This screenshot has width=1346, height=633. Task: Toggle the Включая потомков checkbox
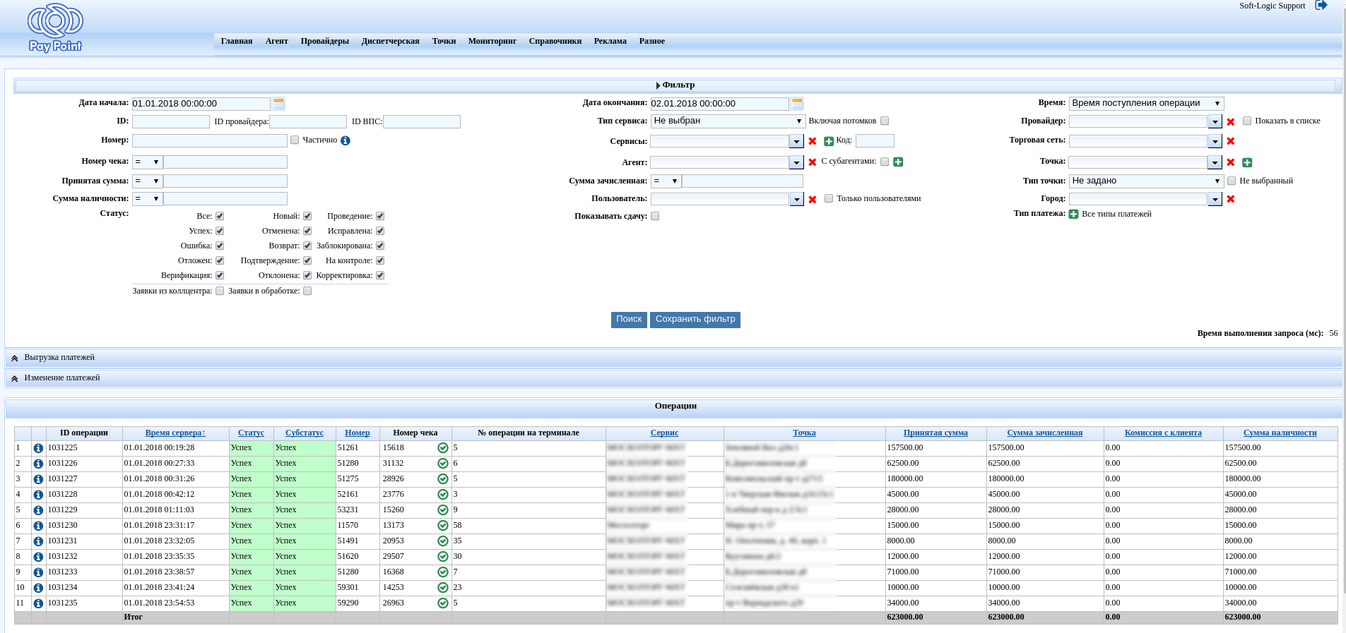(x=885, y=121)
